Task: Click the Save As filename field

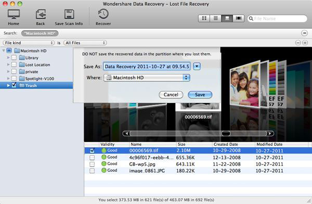Action: coord(147,66)
